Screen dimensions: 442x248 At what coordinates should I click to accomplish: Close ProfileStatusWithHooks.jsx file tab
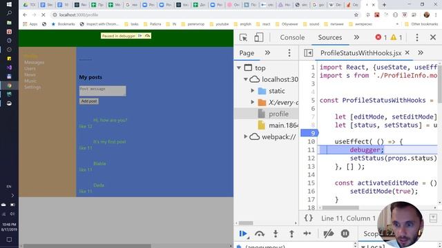[407, 52]
